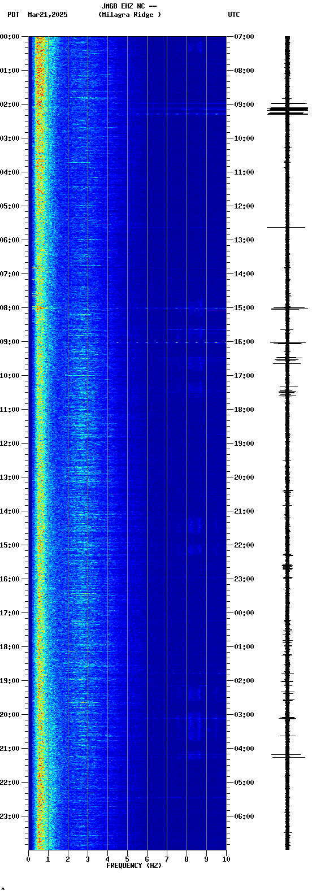Click the seismogram spike near 15:00 UTC
The width and height of the screenshot is (312, 895).
[289, 308]
